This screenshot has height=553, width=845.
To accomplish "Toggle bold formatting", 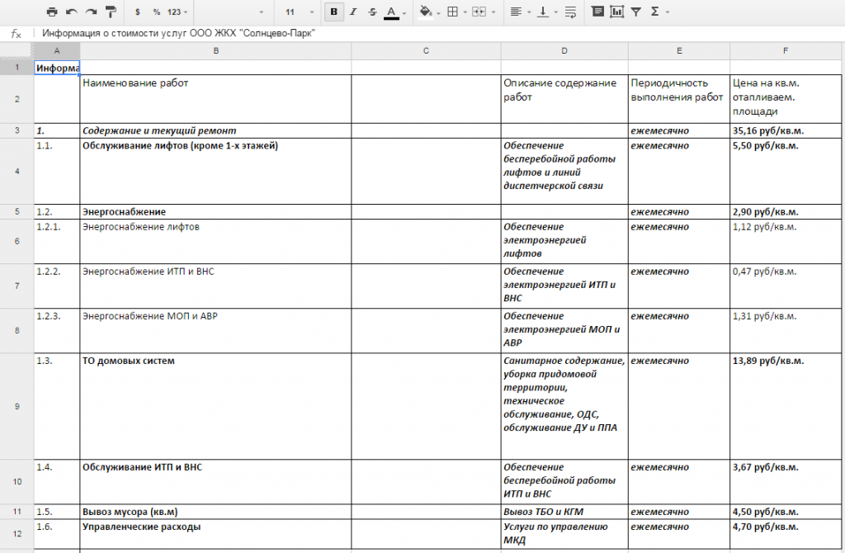I will coord(333,12).
